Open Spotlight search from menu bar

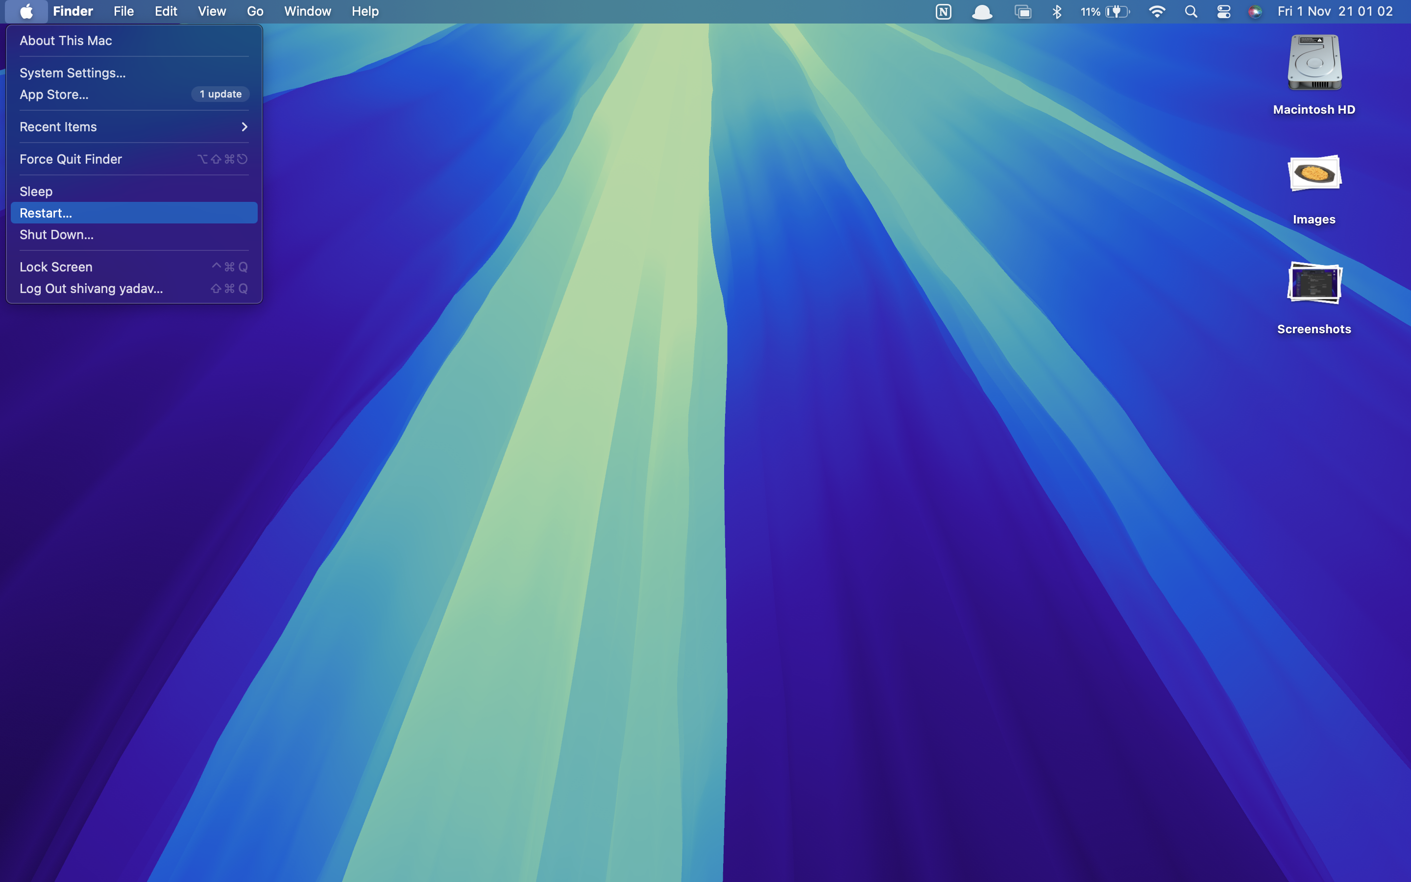[x=1191, y=11]
